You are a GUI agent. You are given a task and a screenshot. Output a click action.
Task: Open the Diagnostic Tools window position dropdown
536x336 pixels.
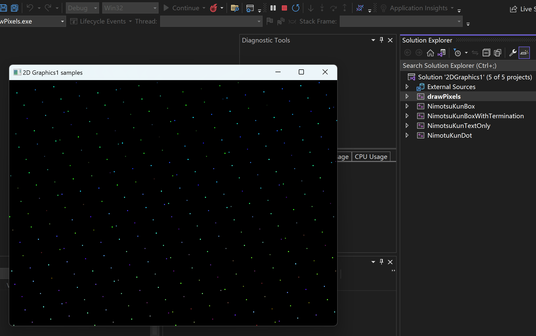click(x=373, y=40)
